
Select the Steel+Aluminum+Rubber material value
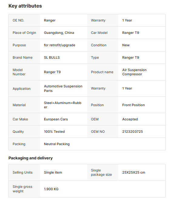63,105
